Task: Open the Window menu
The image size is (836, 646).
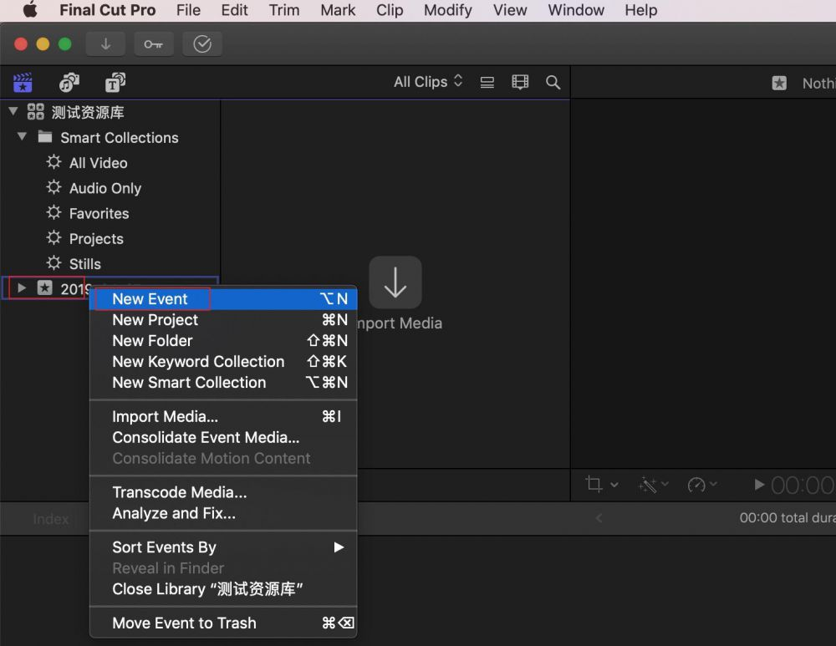Action: coord(576,10)
